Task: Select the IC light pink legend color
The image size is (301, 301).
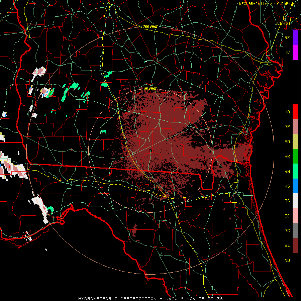Action: click(295, 216)
